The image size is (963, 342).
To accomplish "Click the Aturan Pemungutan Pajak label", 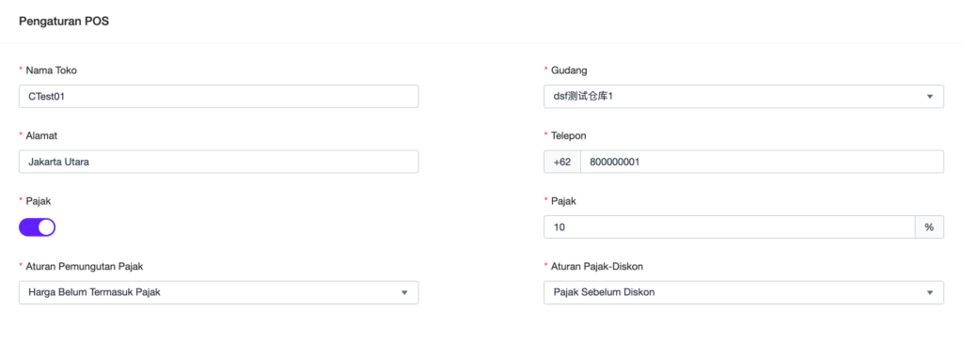I will click(x=86, y=266).
